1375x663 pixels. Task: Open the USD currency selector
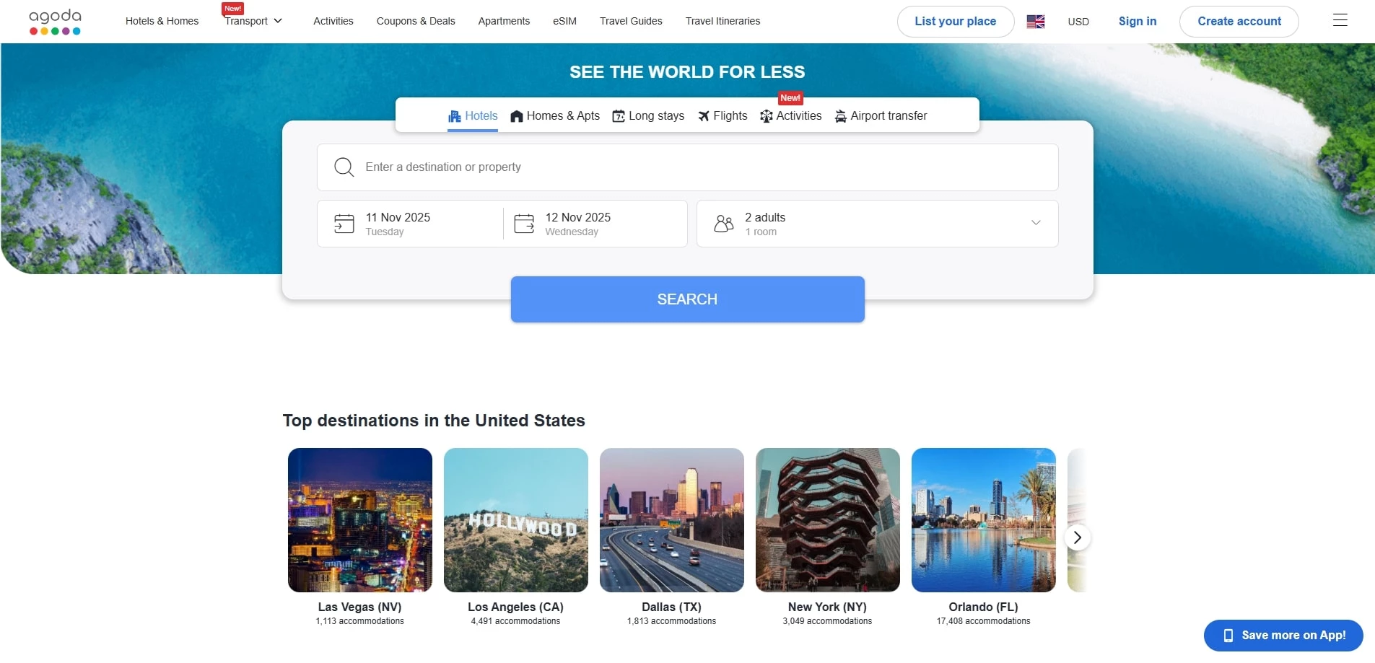tap(1078, 22)
